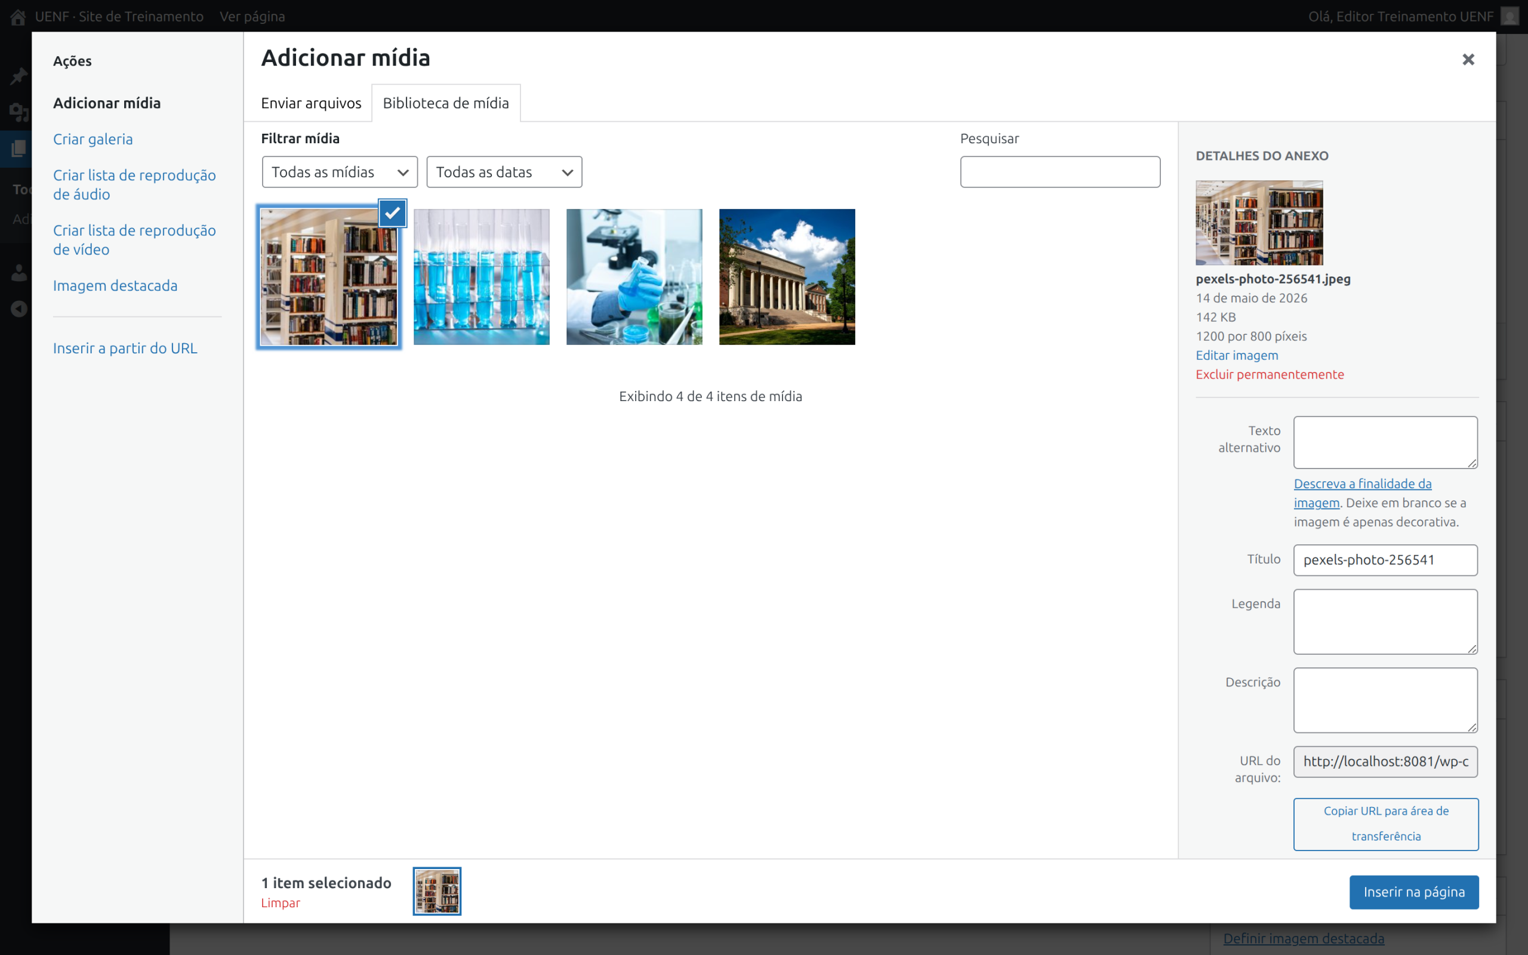This screenshot has width=1528, height=955.
Task: Open UENF · Site de Treinamento admin bar link
Action: [119, 17]
